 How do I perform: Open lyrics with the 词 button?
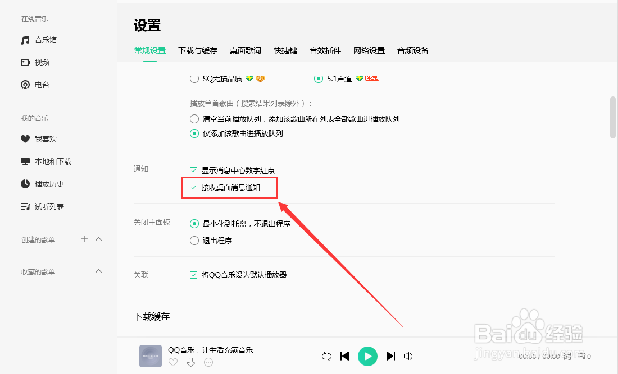coord(566,355)
